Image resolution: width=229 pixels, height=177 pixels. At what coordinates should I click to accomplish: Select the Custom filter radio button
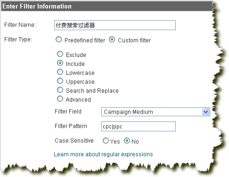click(x=112, y=40)
